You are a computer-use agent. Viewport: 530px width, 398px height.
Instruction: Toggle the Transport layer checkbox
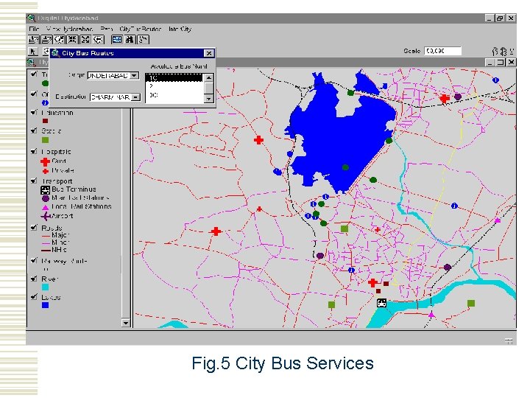34,181
